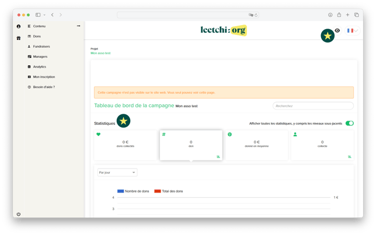Click the person icon on collecte card
Screen dimensions: 376x235
(295, 134)
